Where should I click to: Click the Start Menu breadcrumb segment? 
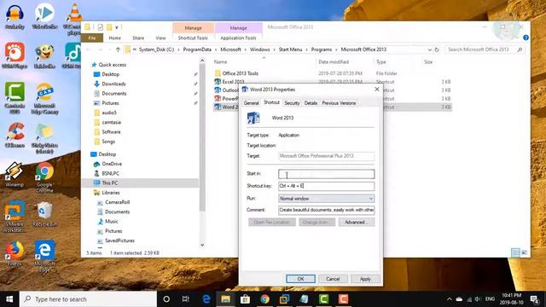point(290,49)
